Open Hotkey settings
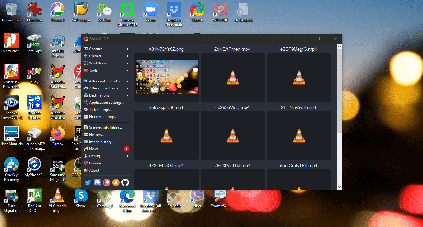 tap(106, 117)
